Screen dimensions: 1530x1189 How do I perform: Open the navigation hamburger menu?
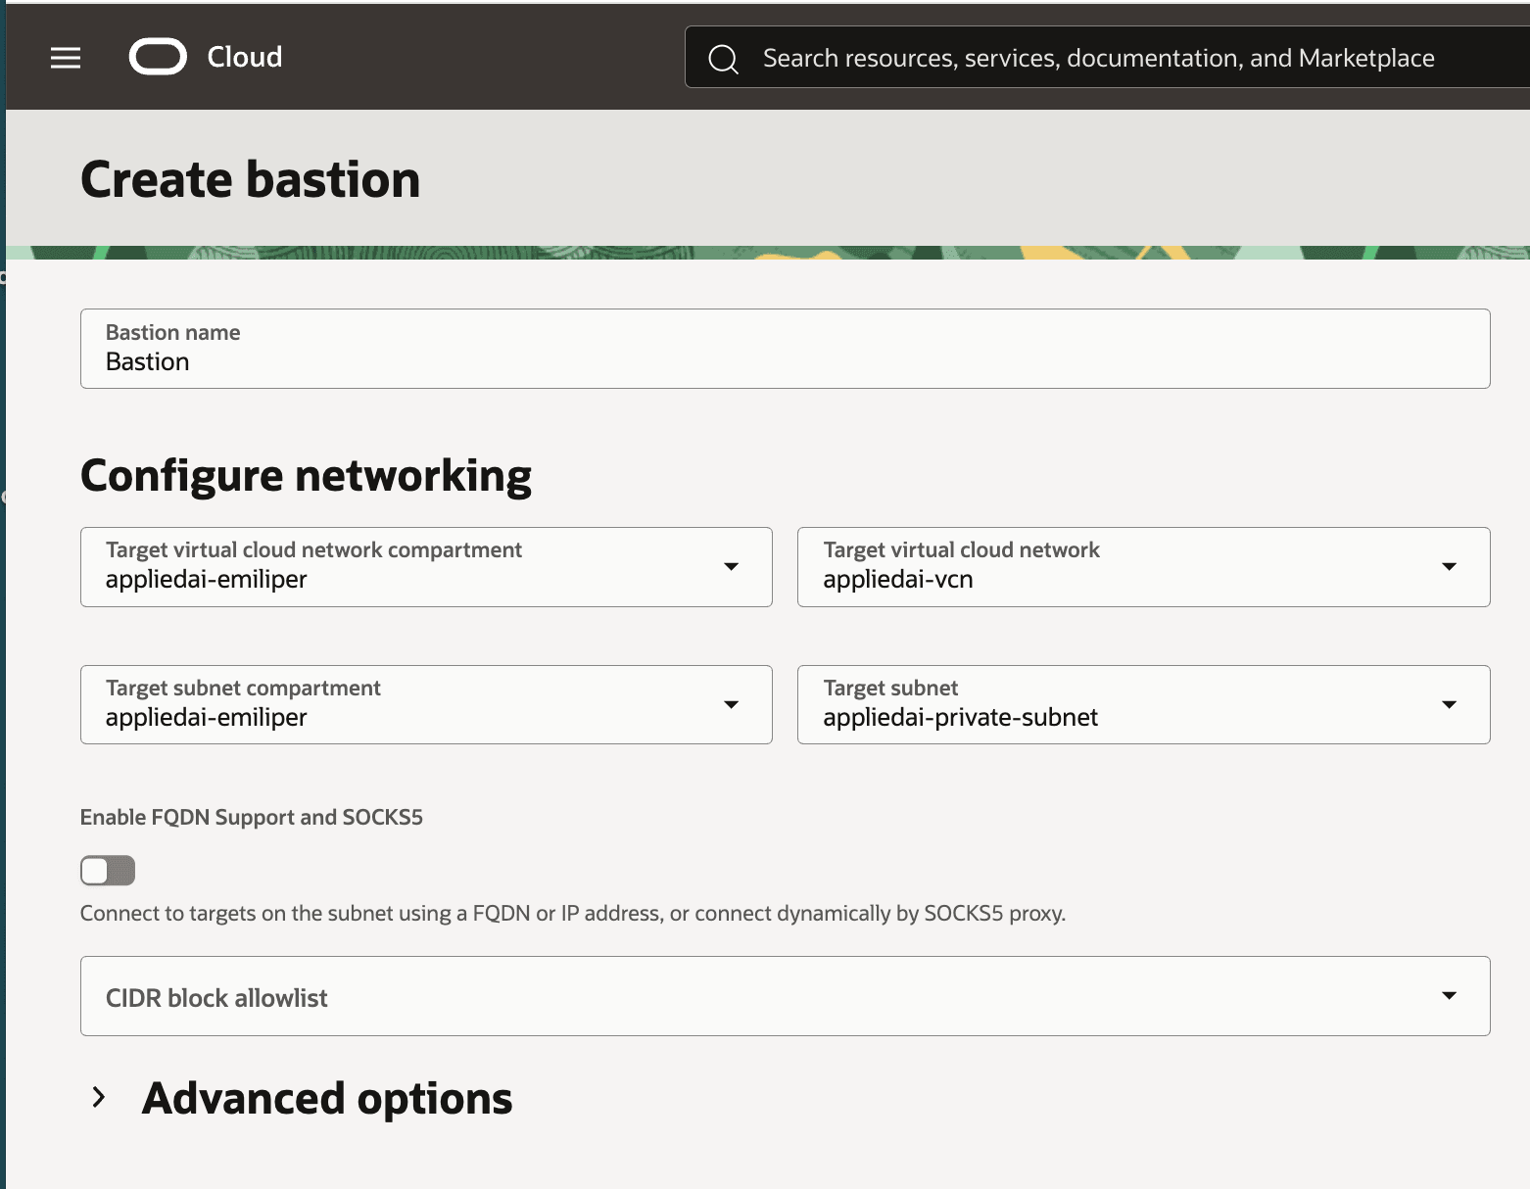point(65,57)
